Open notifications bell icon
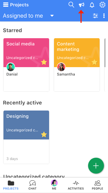108x193 pixels. coord(92,5)
